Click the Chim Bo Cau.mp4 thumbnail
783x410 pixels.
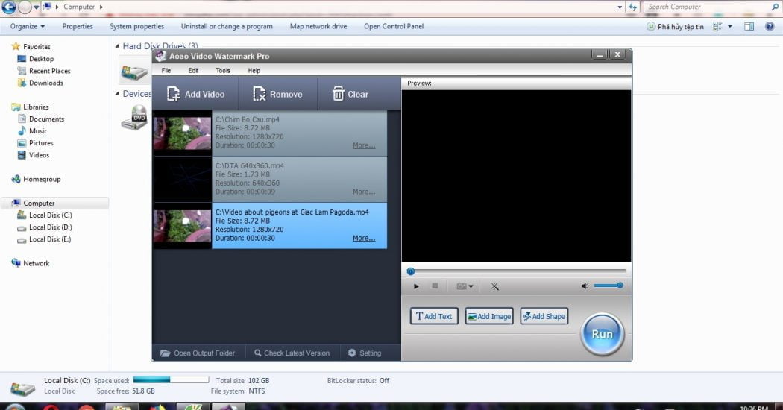point(182,133)
